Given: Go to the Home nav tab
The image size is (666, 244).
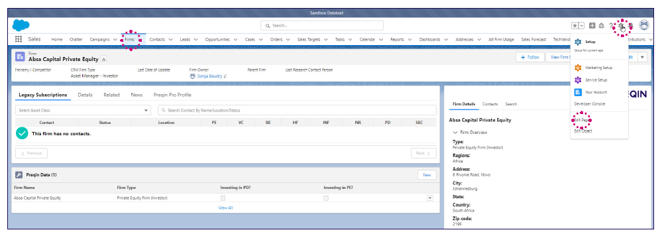Looking at the screenshot, I should tap(57, 40).
